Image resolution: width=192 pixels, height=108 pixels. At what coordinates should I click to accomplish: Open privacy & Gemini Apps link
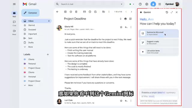pyautogui.click(x=169, y=103)
